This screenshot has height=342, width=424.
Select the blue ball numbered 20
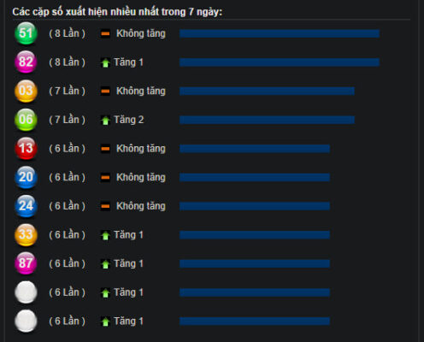[x=26, y=177]
